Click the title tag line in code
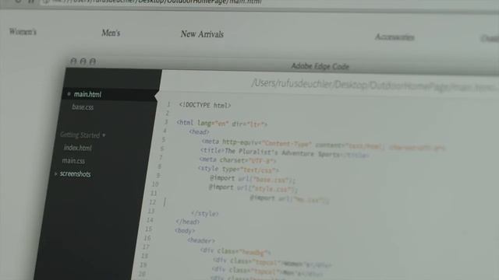Viewport: 499px width, 280px height. [x=285, y=153]
